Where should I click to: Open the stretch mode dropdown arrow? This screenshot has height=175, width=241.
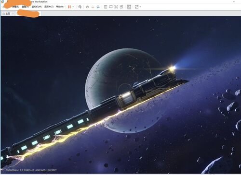coord(140,7)
